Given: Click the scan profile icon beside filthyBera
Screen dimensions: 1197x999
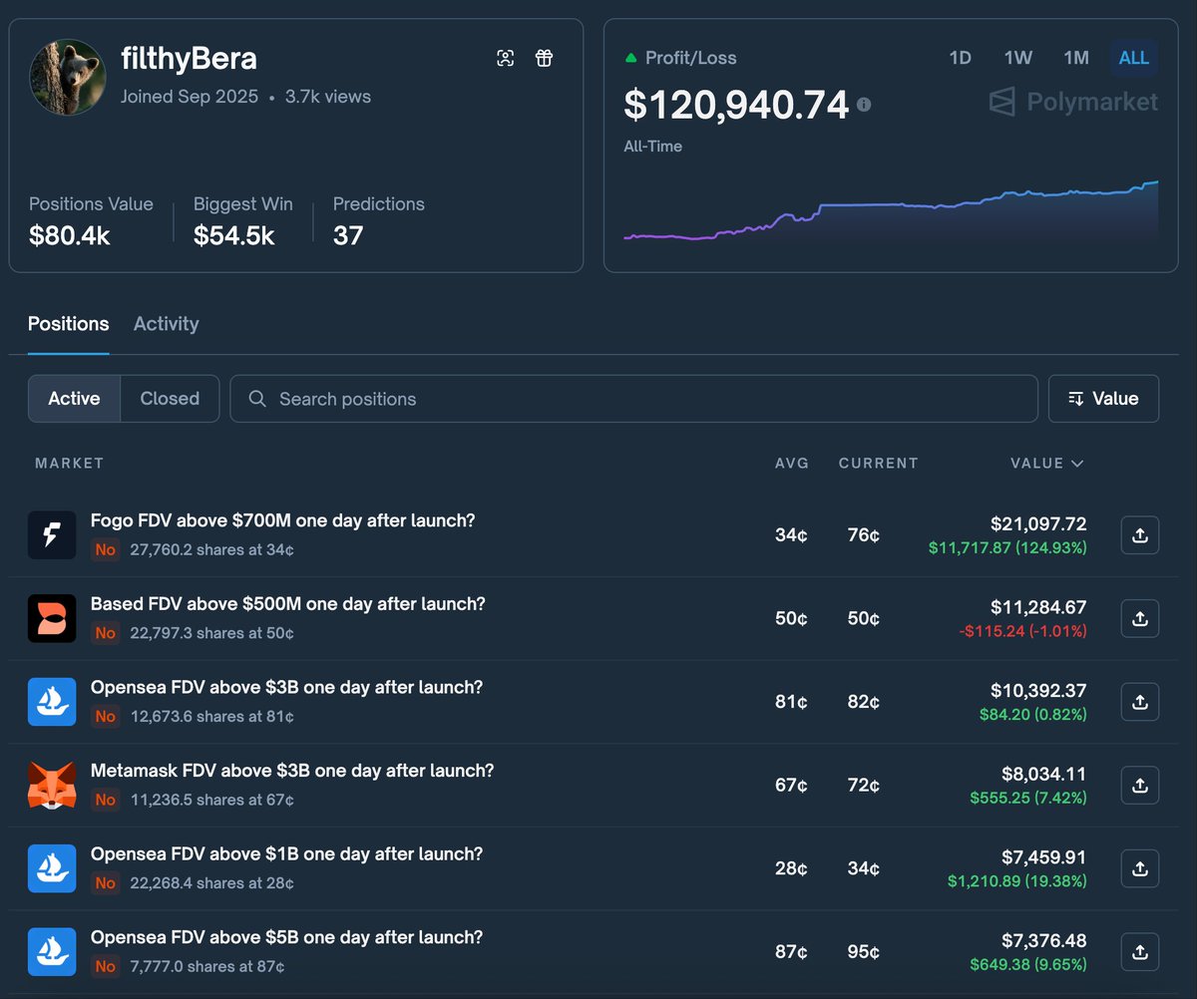Looking at the screenshot, I should point(506,58).
